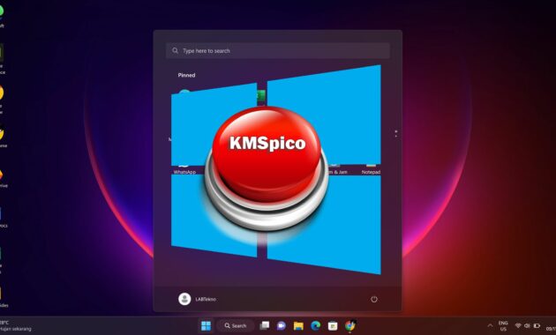Open Task View from the taskbar
Screen dimensions: 556x335
coord(265,326)
